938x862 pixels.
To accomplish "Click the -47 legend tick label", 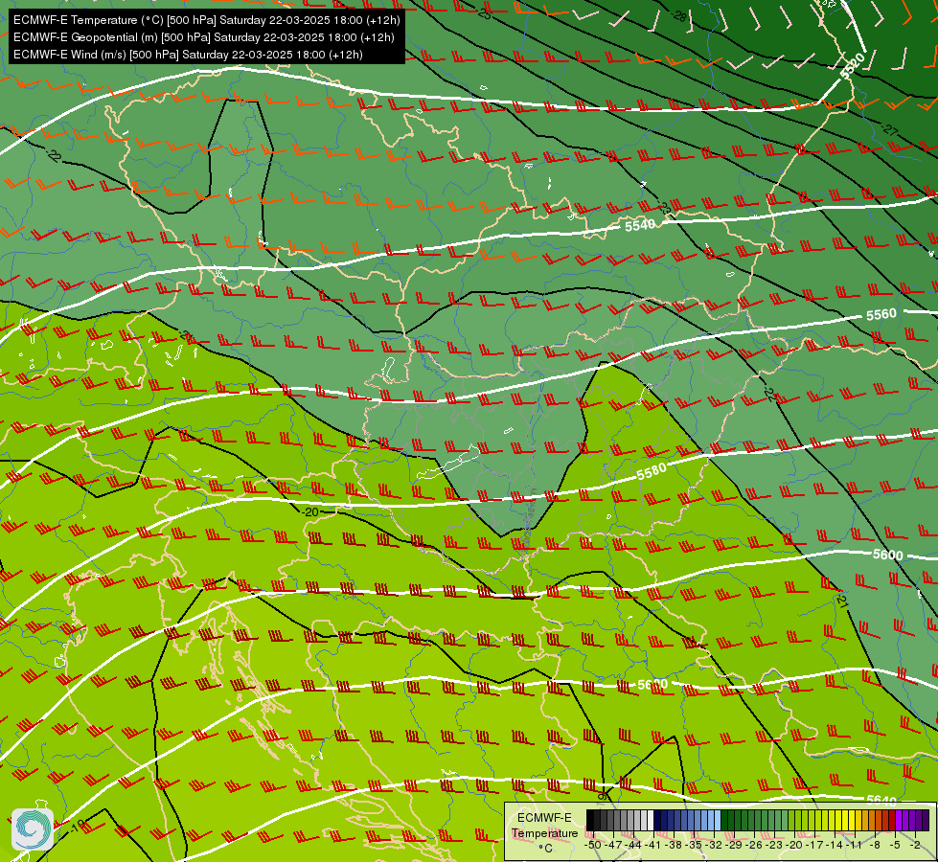I will click(x=613, y=845).
